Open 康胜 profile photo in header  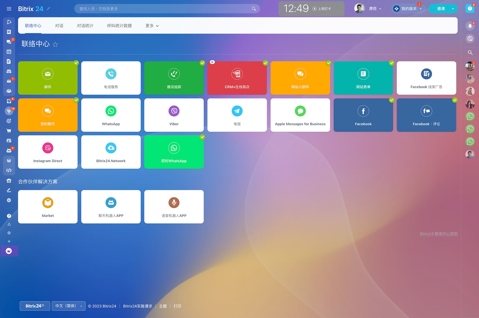tap(360, 8)
